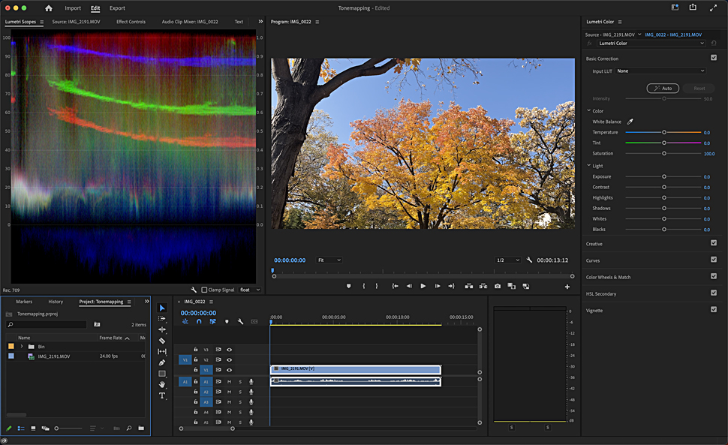This screenshot has width=728, height=445.
Task: Toggle the Clamp Signal checkbox
Action: click(x=204, y=290)
